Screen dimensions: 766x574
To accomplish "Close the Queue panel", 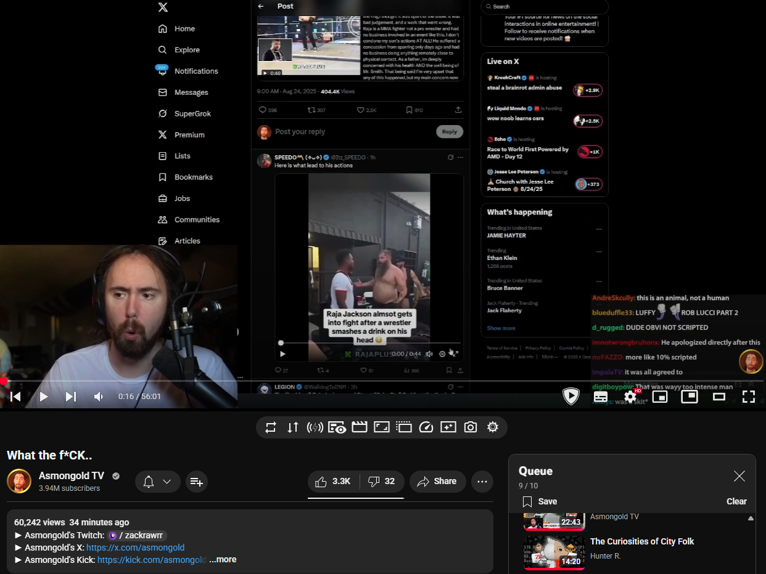I will coord(739,476).
